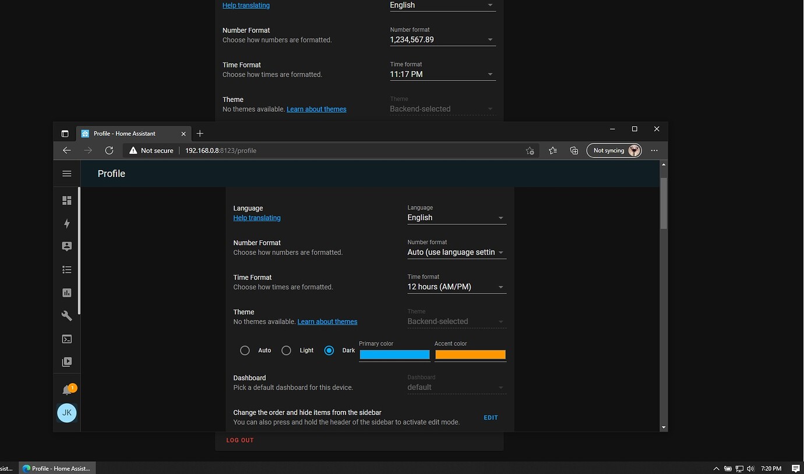804x474 pixels.
Task: Open the Media Browser play icon in sidebar
Action: (67, 362)
